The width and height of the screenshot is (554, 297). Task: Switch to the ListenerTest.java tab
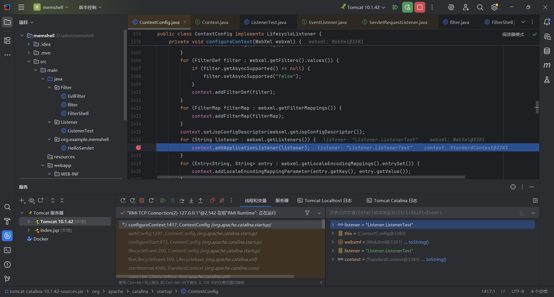pyautogui.click(x=268, y=22)
